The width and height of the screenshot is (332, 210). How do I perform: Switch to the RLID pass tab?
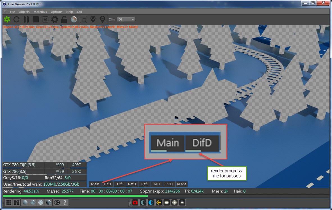click(x=169, y=184)
